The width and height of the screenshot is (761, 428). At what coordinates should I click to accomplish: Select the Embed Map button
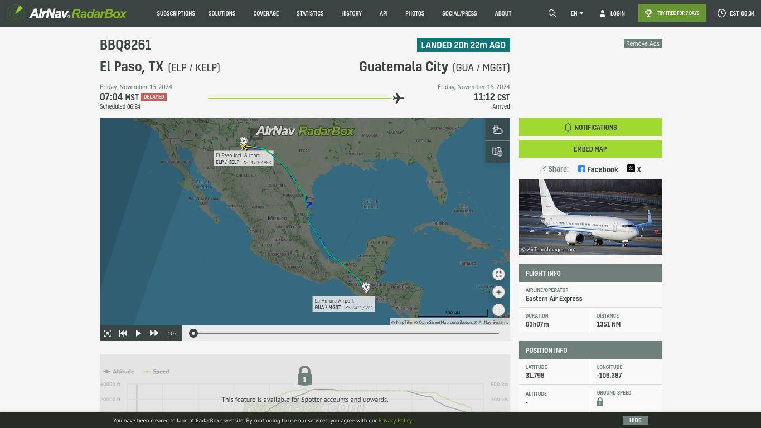590,149
